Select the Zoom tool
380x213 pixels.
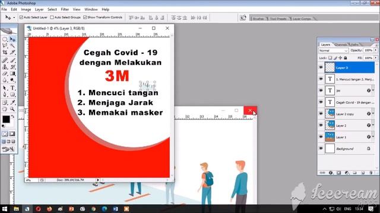(12, 109)
